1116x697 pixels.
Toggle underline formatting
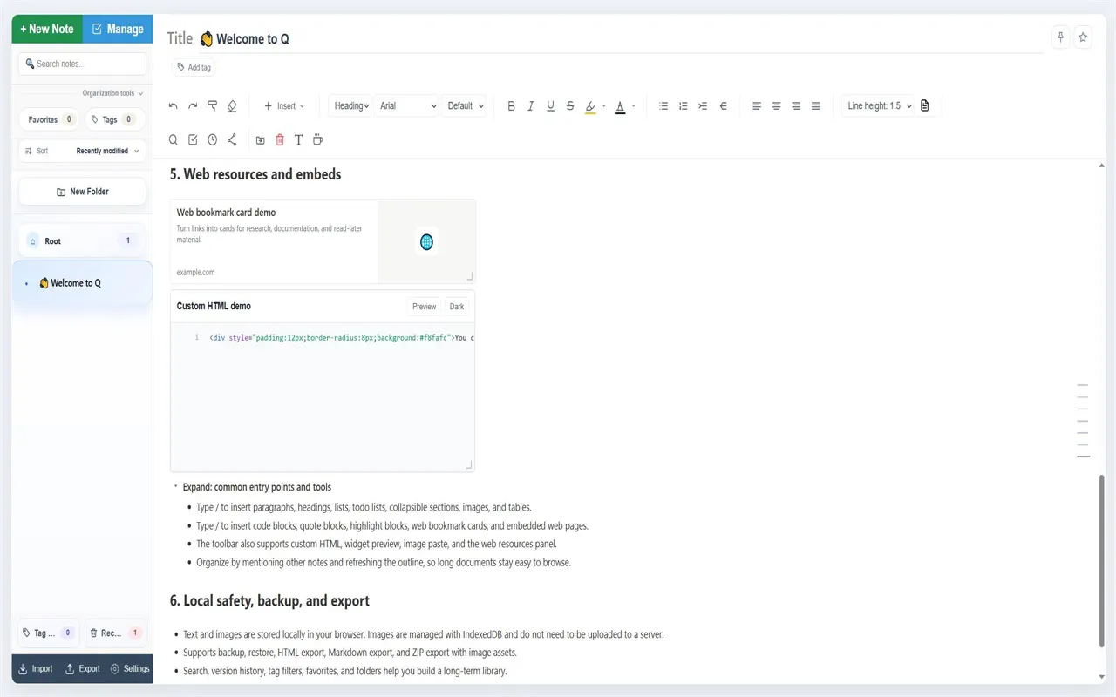point(550,106)
